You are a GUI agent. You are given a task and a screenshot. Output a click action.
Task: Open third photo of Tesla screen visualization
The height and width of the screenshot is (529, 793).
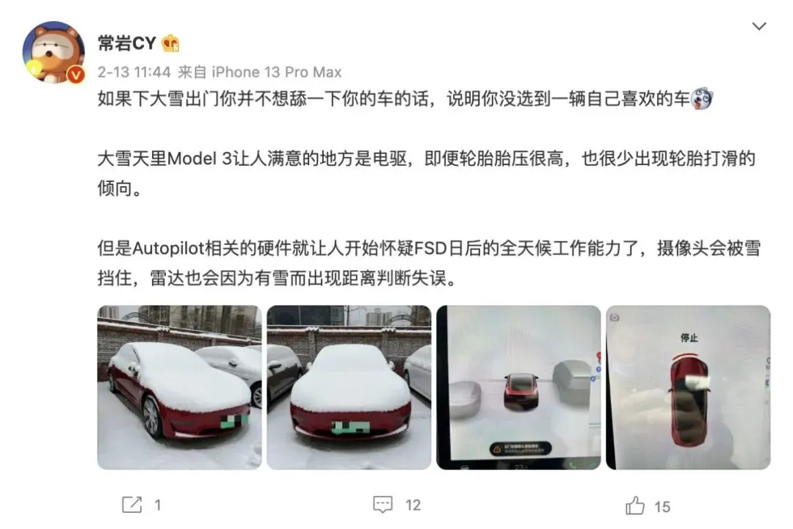point(518,387)
